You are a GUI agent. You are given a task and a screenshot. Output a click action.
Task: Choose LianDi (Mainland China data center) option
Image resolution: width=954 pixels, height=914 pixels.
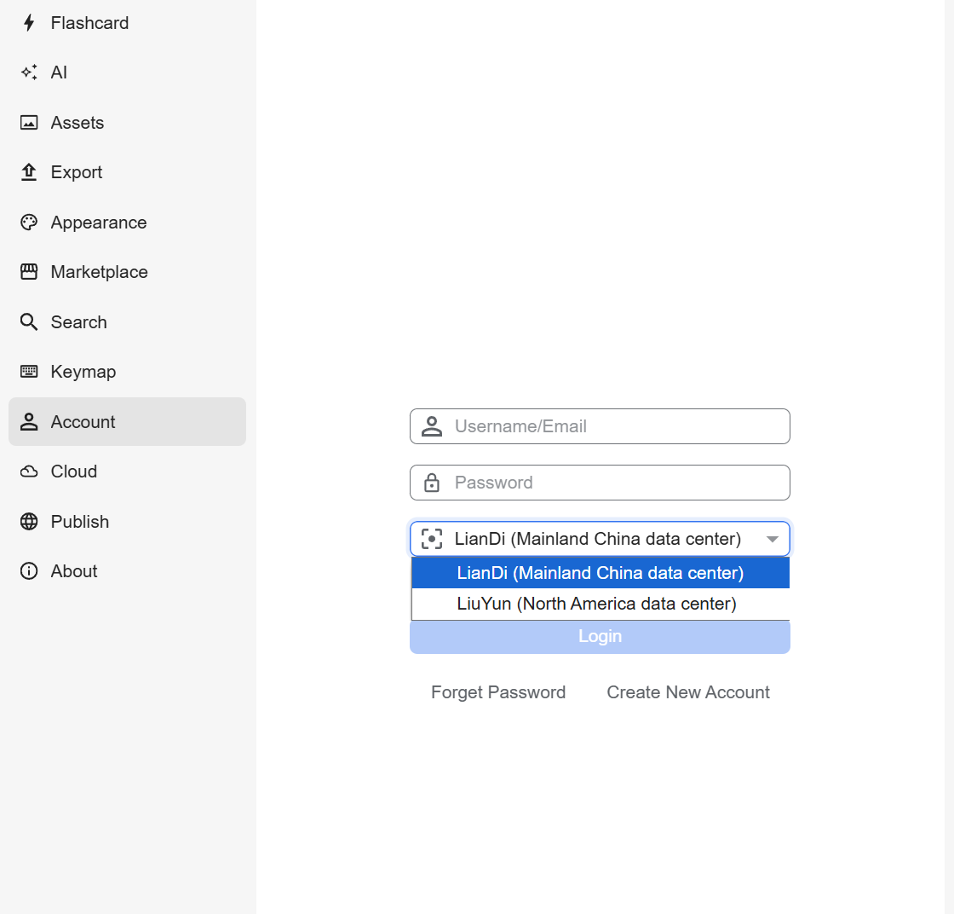(x=600, y=573)
